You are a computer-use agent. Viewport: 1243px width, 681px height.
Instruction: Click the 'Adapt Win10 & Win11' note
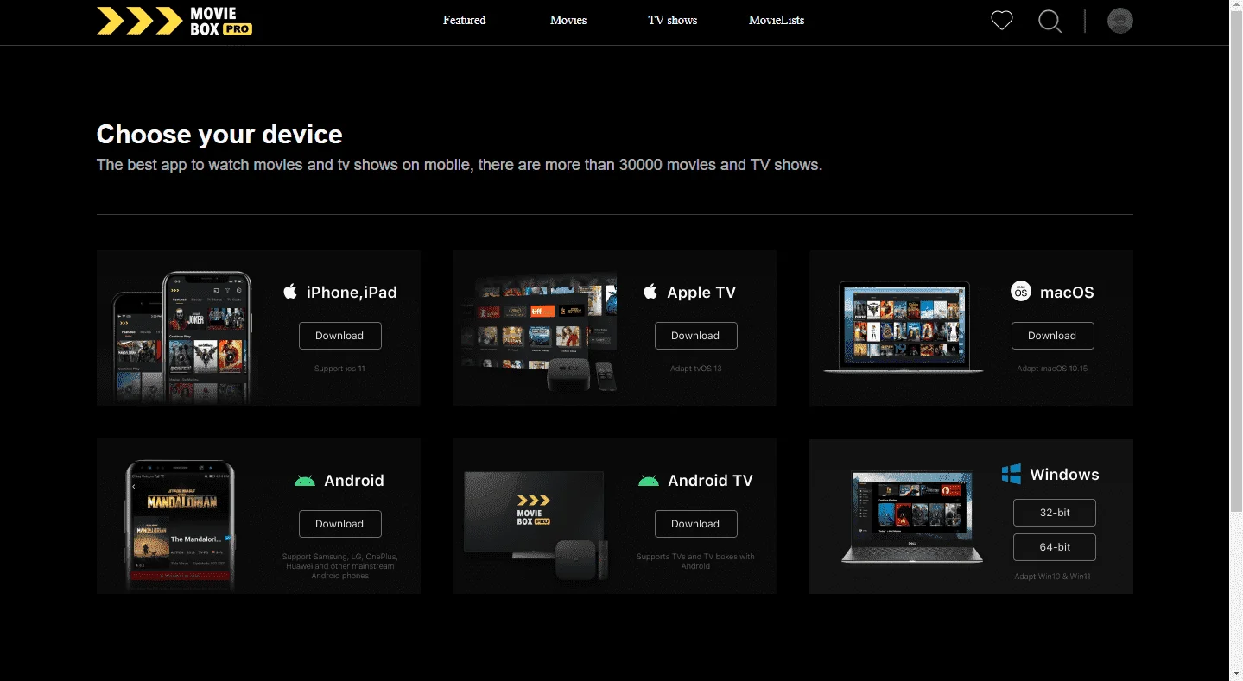pyautogui.click(x=1053, y=576)
